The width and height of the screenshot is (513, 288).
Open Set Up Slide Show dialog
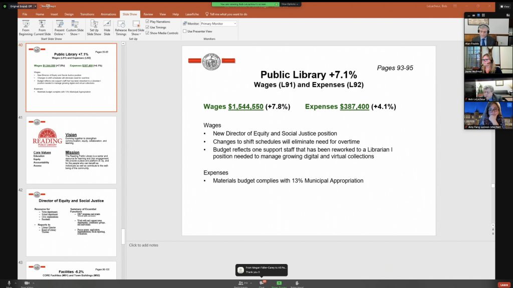pyautogui.click(x=94, y=28)
